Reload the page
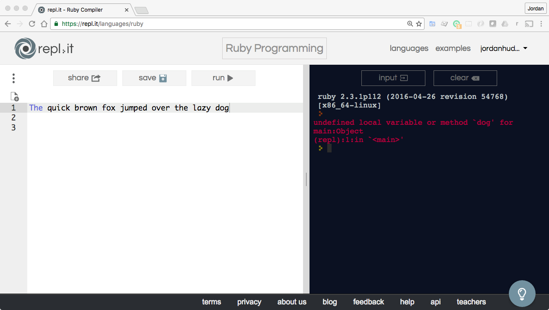The height and width of the screenshot is (310, 549). click(x=32, y=24)
